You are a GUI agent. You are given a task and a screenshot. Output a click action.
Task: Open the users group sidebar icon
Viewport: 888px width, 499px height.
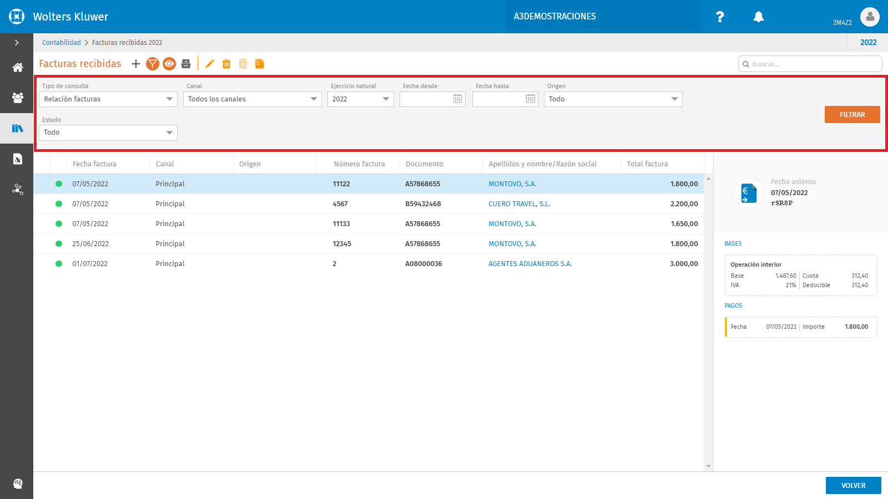tap(18, 98)
